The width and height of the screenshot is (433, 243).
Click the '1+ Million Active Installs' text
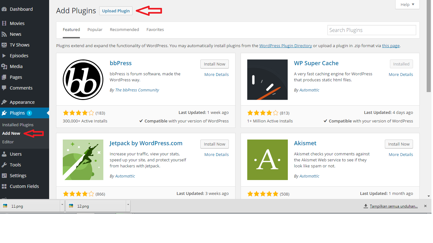[x=270, y=121]
